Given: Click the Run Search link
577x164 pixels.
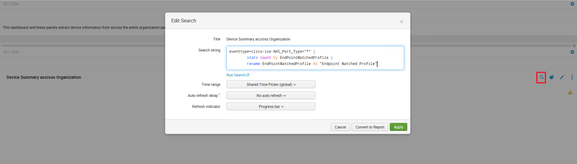Looking at the screenshot, I should click(x=238, y=75).
